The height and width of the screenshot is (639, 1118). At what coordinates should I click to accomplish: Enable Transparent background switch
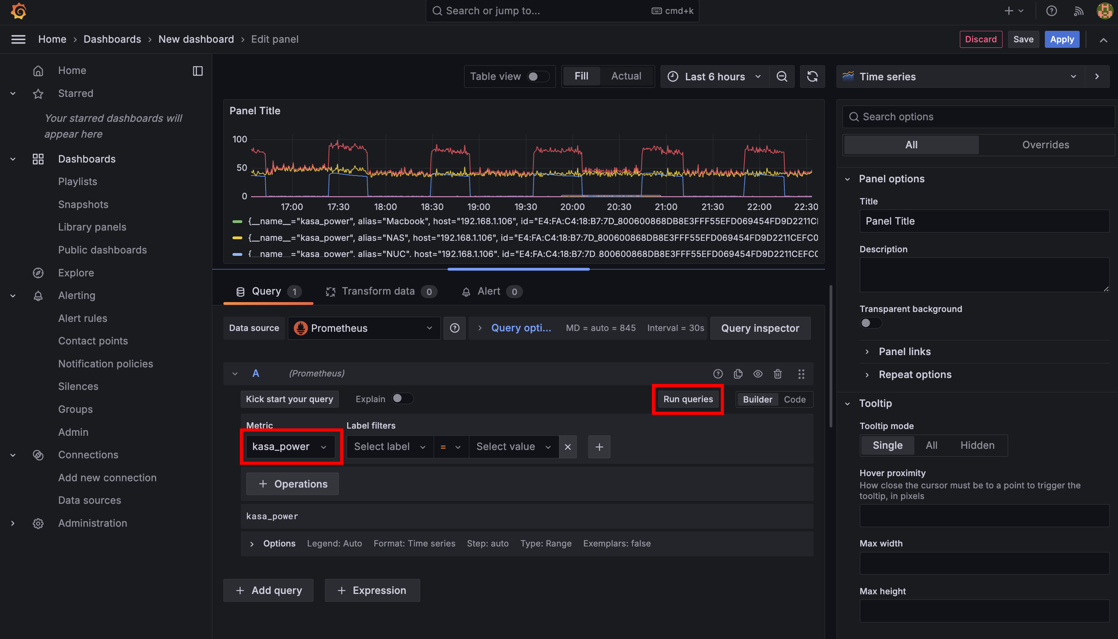pyautogui.click(x=870, y=323)
